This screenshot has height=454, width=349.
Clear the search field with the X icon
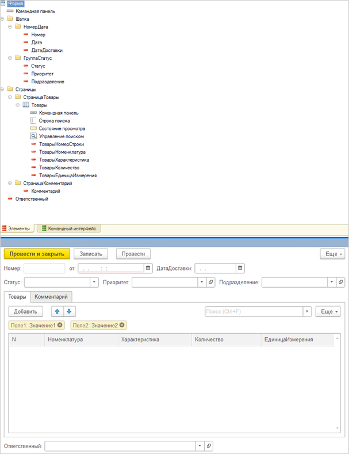308,311
